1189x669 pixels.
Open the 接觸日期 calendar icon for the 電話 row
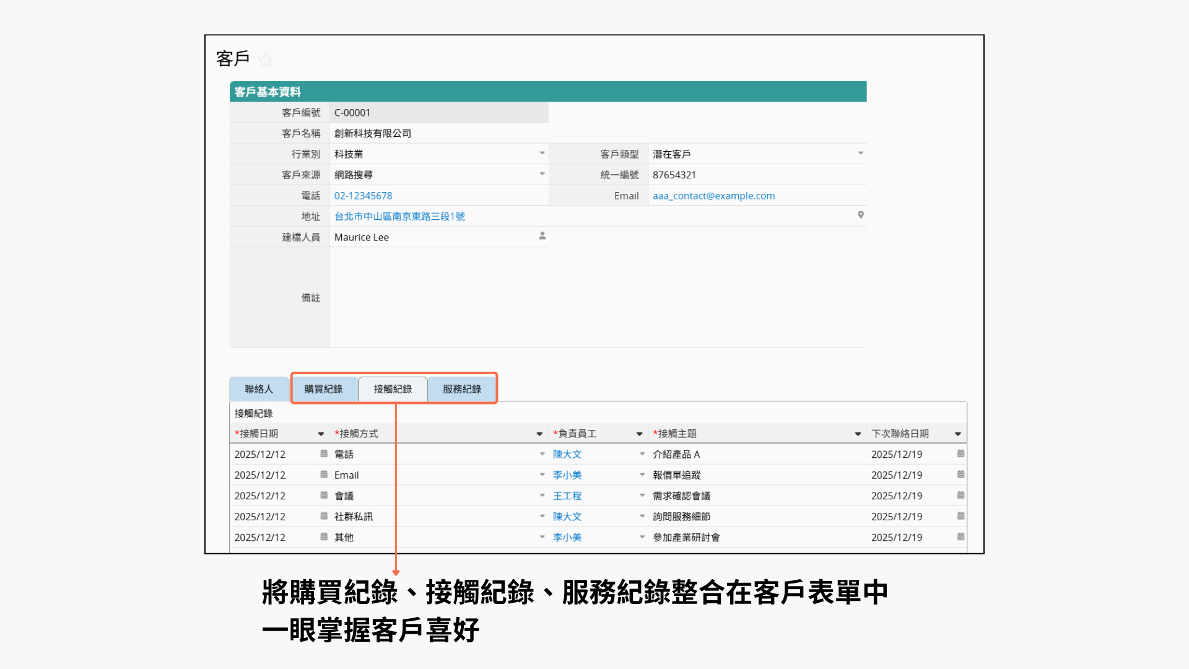(324, 454)
